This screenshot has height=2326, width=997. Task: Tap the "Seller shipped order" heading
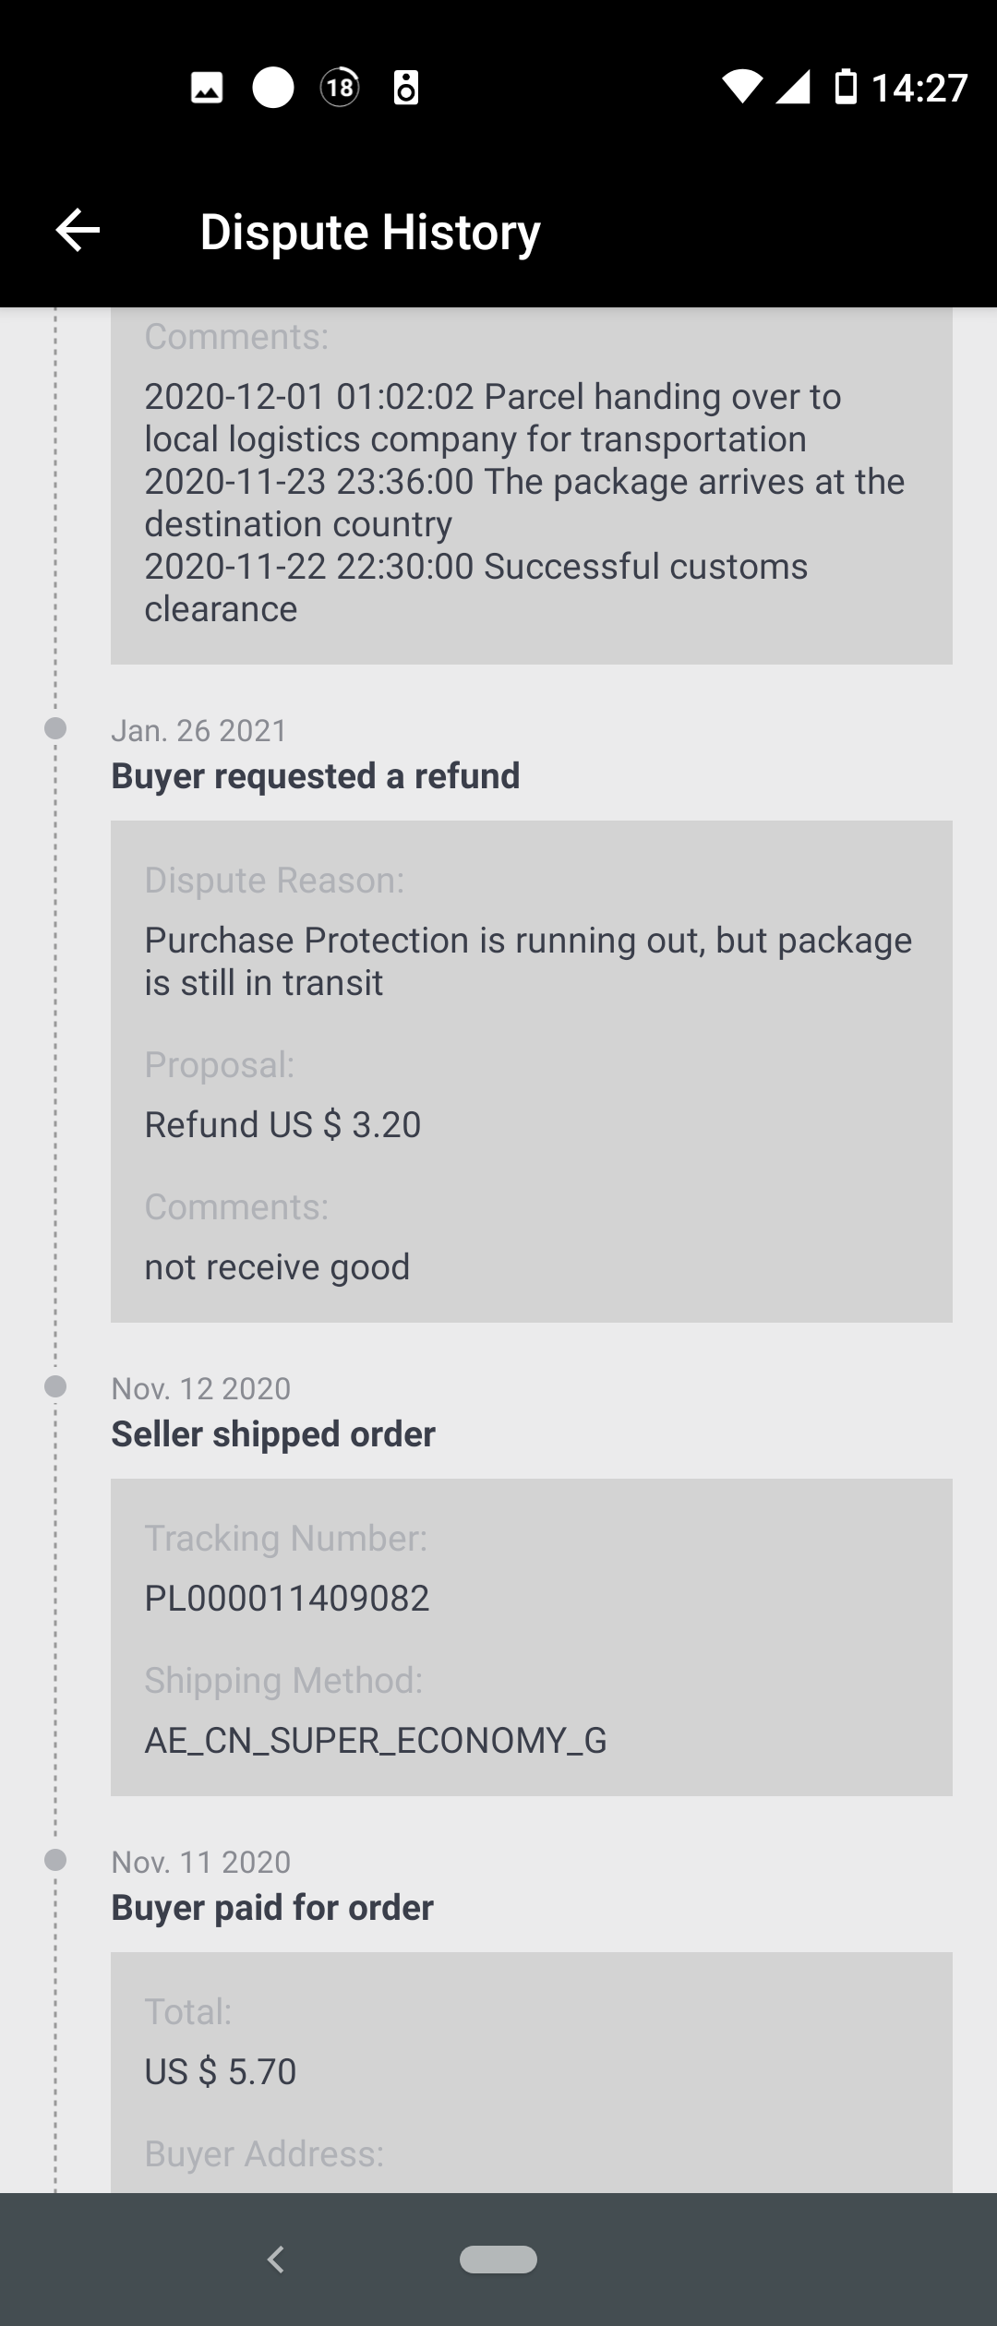tap(273, 1434)
